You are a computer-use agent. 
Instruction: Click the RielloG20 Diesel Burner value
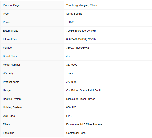point(80,99)
